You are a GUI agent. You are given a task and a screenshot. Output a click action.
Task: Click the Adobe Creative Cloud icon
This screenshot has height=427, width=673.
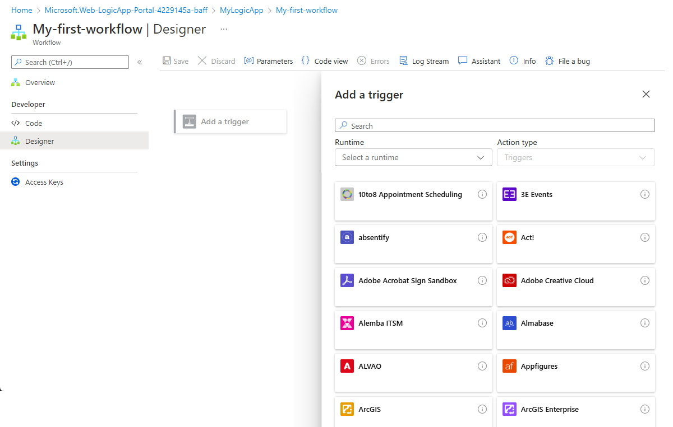[509, 280]
